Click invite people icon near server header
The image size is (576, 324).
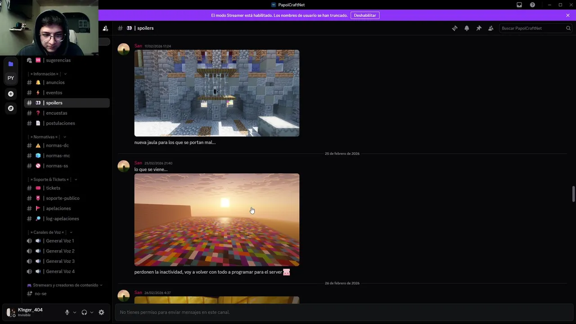[105, 28]
